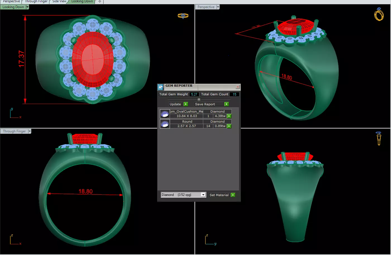391x255 pixels.
Task: Click the green arrow next to Update
Action: coord(186,104)
